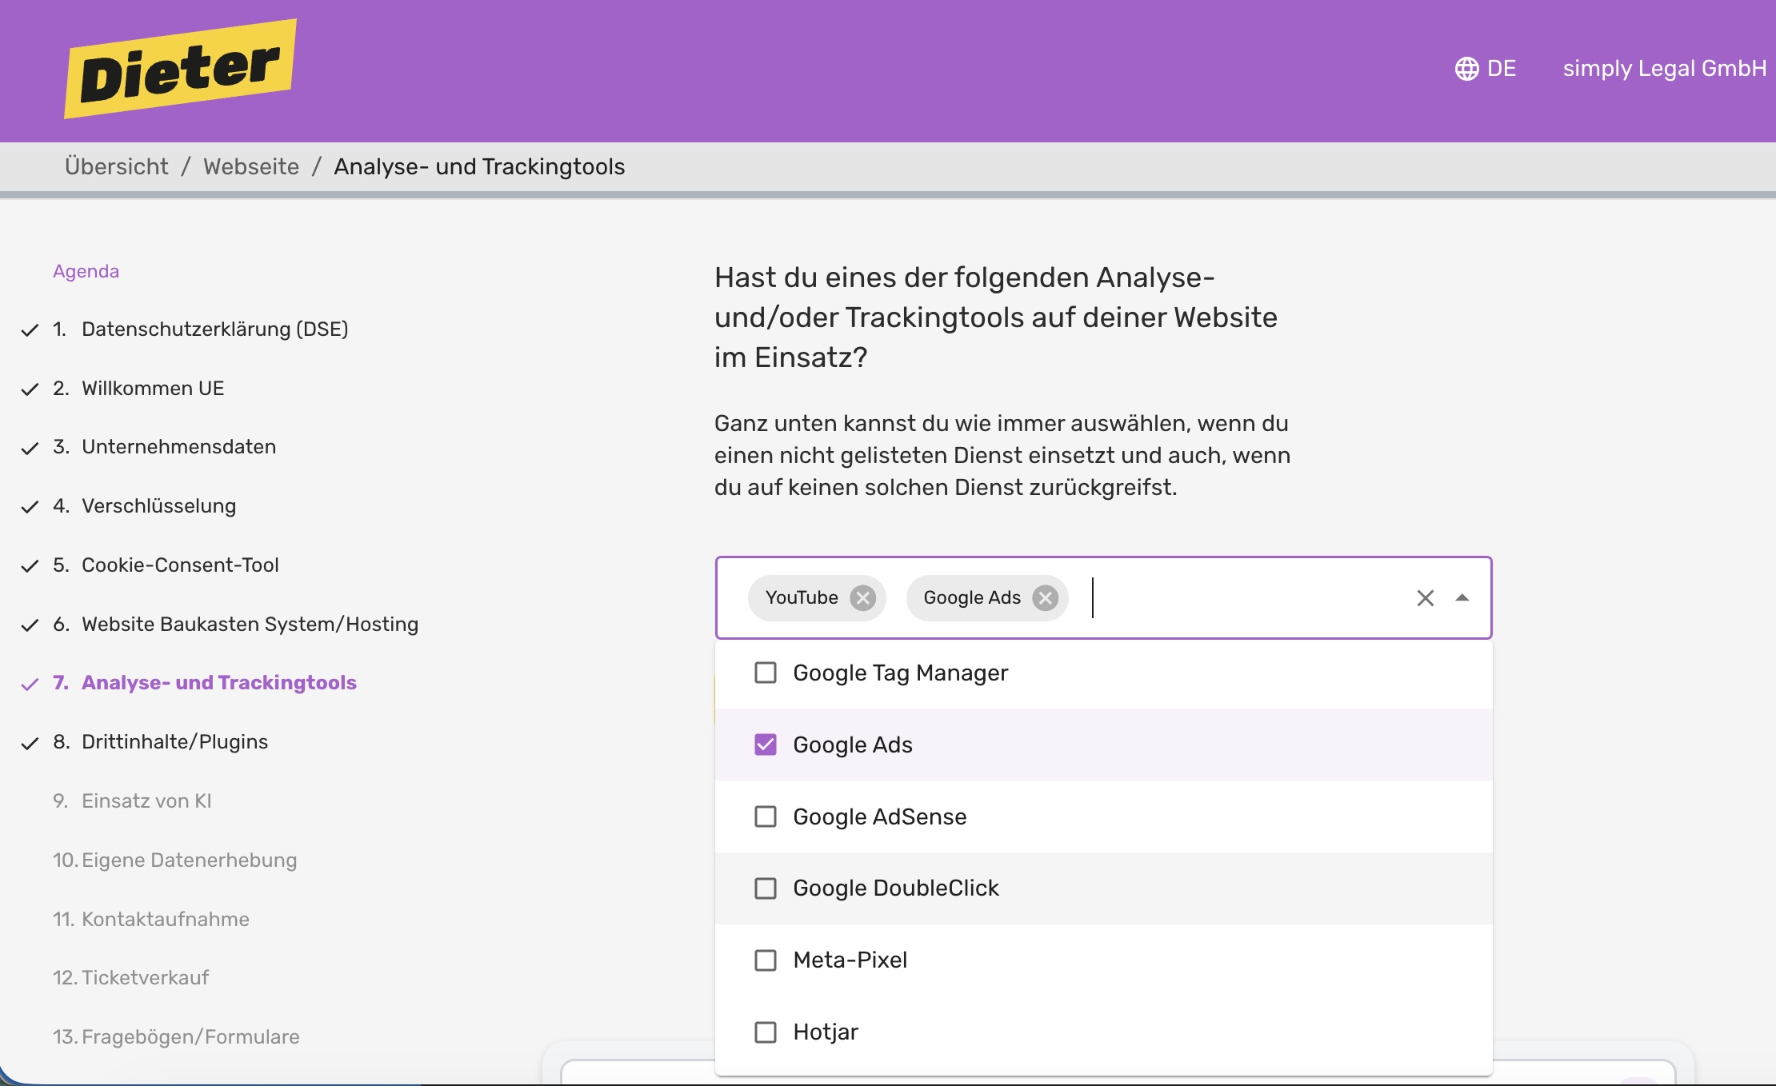Image resolution: width=1776 pixels, height=1086 pixels.
Task: Remove the Google Ads chip with its x icon
Action: 1045,597
